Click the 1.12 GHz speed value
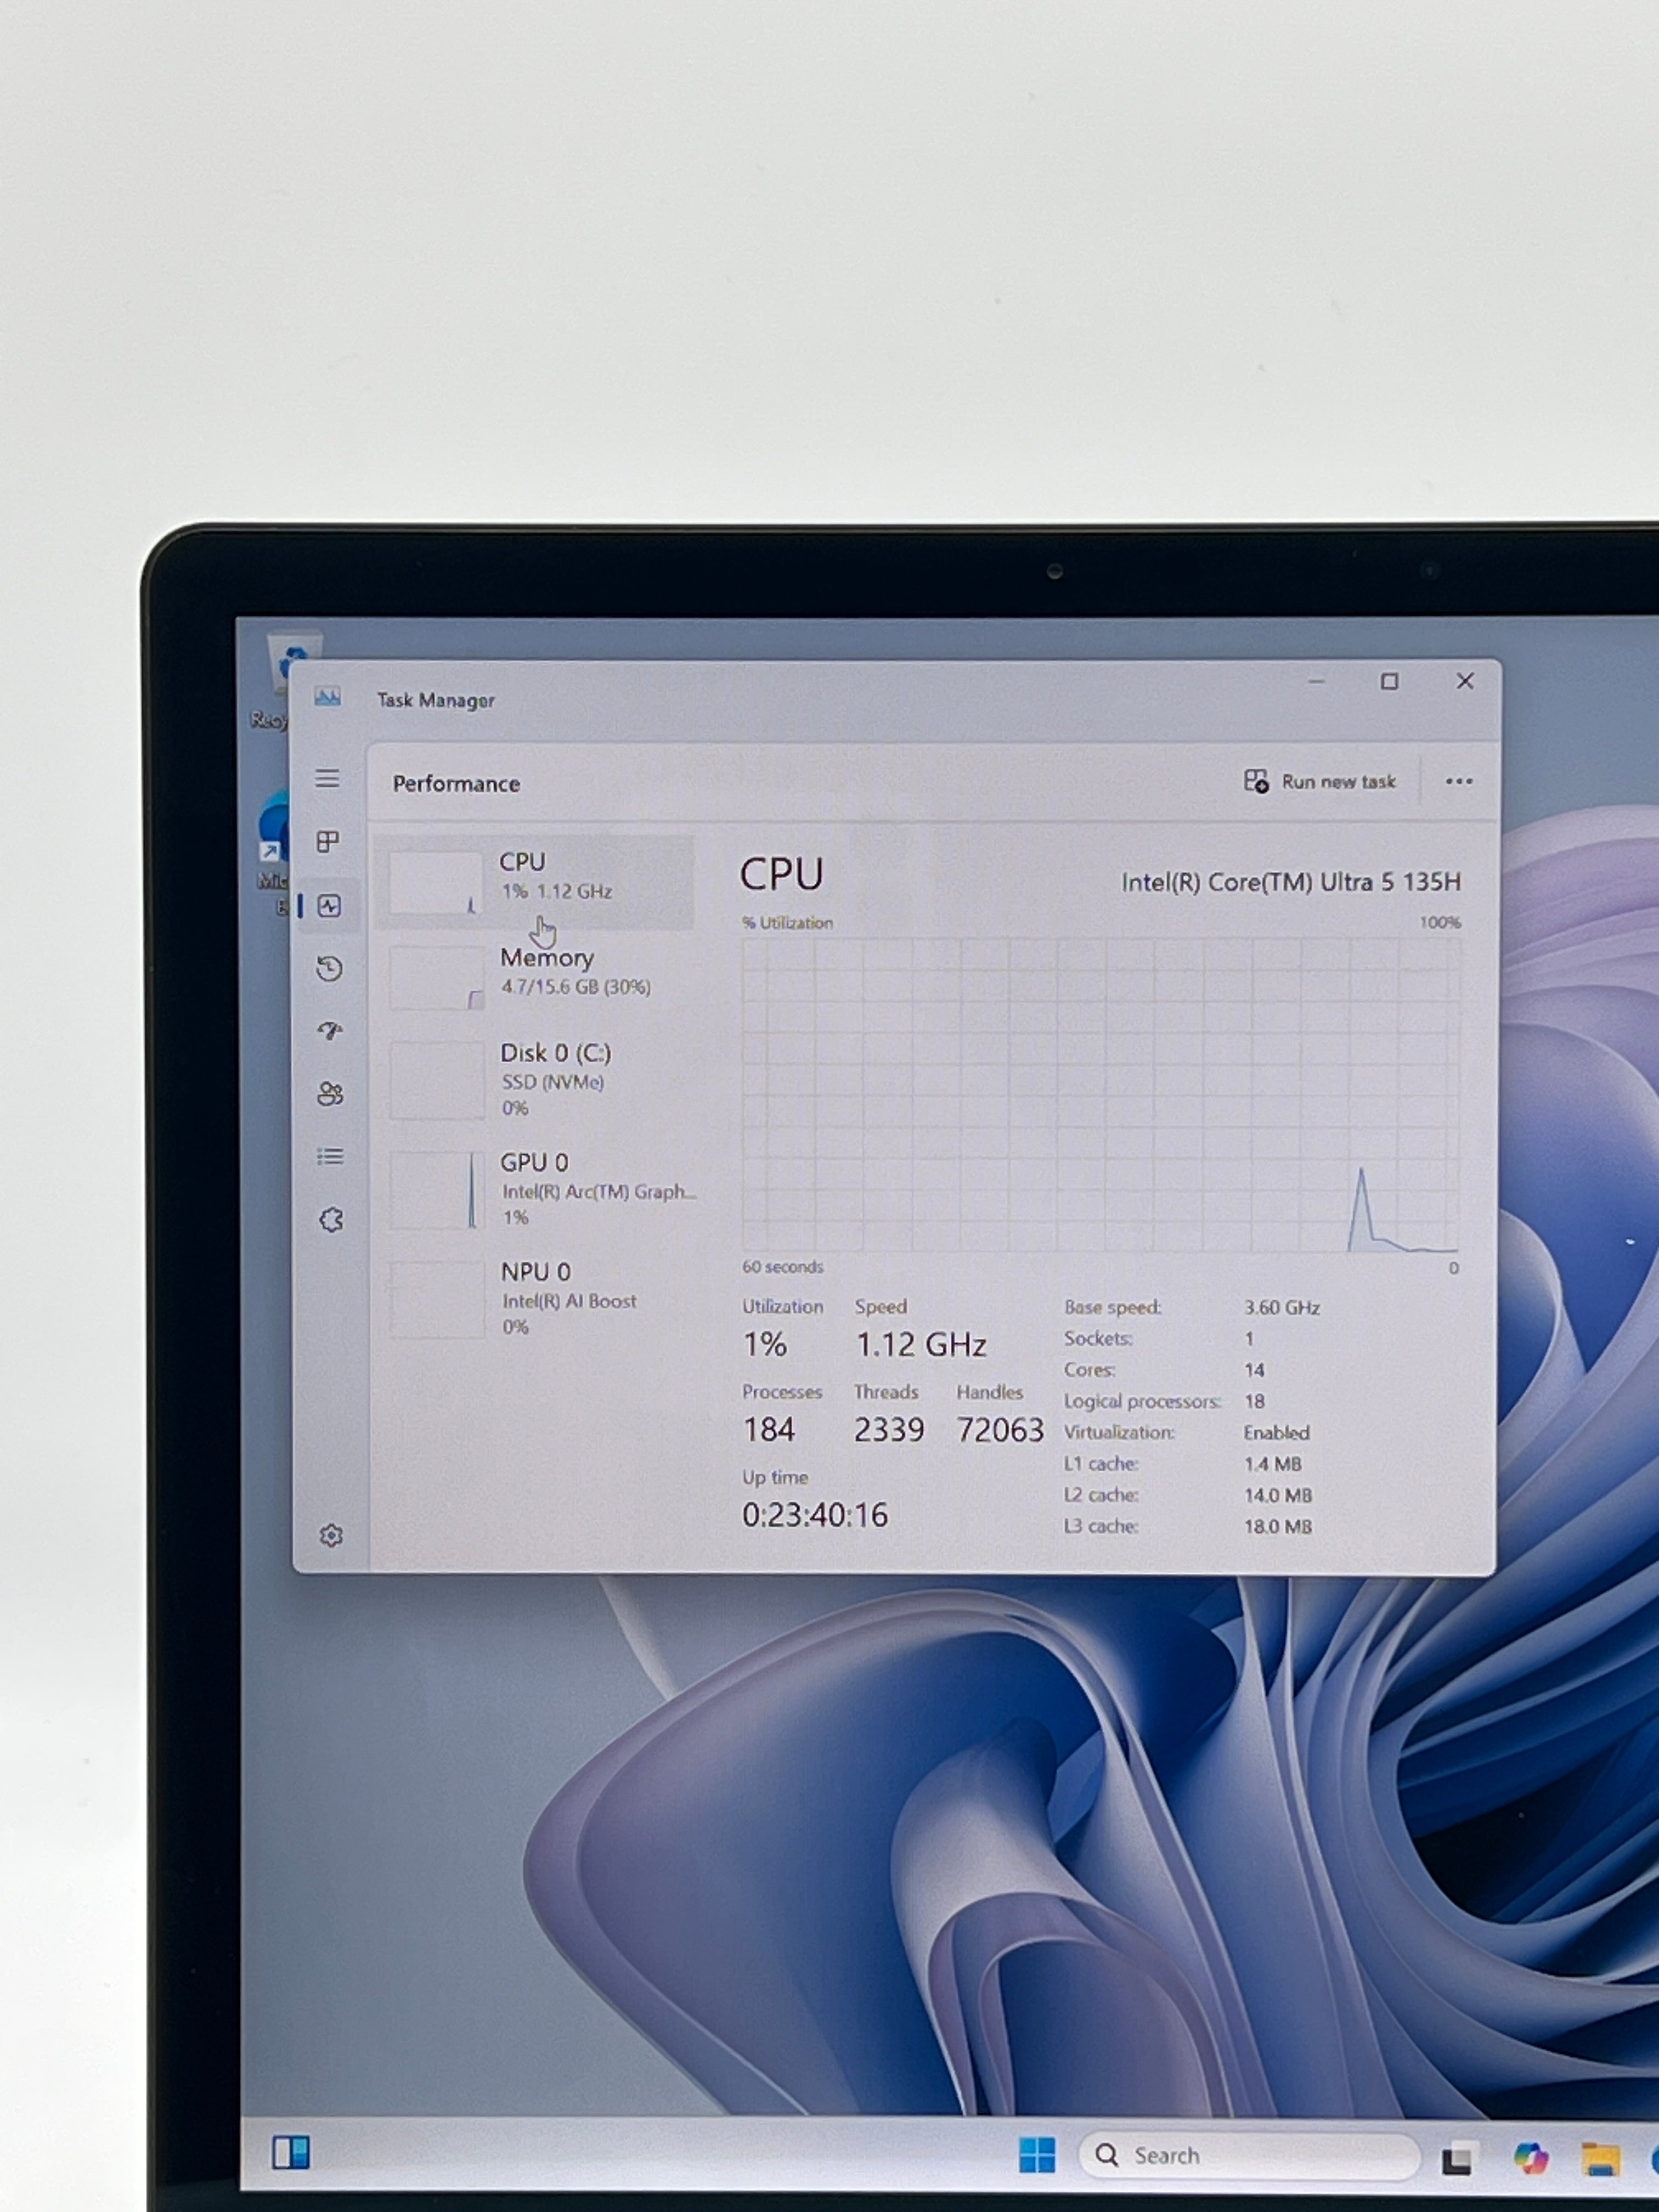The height and width of the screenshot is (2212, 1659). pyautogui.click(x=921, y=1345)
